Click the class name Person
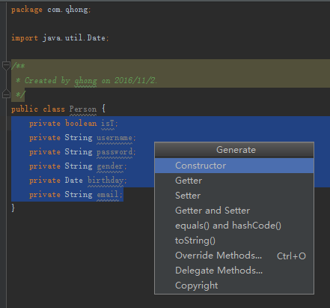Image resolution: width=330 pixels, height=308 pixels. tap(83, 109)
